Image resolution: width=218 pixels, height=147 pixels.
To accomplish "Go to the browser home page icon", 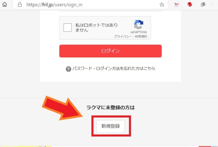I will [x=5, y=4].
